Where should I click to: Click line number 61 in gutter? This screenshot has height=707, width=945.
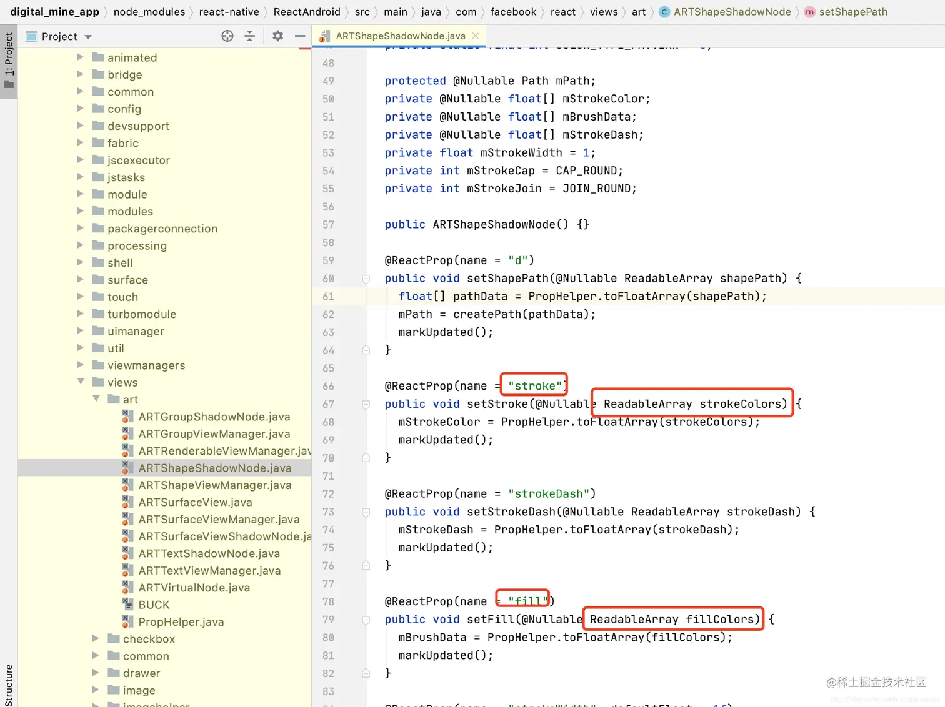pos(328,297)
